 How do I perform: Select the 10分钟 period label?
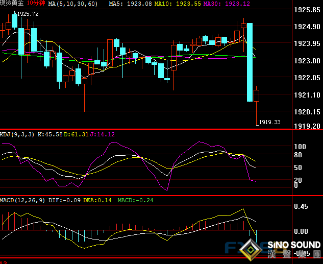click(36, 4)
